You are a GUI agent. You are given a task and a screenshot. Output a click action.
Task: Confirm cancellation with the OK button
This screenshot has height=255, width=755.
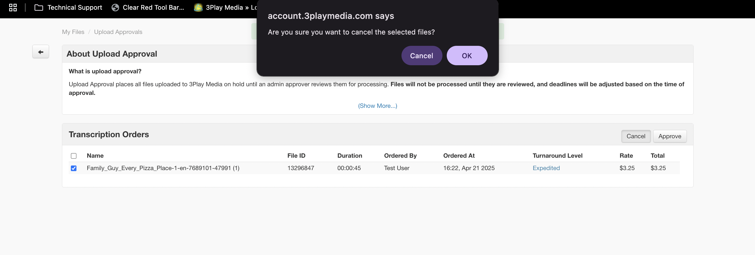tap(467, 56)
